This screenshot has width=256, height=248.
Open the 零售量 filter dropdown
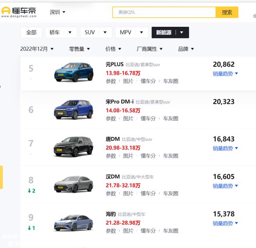point(79,49)
